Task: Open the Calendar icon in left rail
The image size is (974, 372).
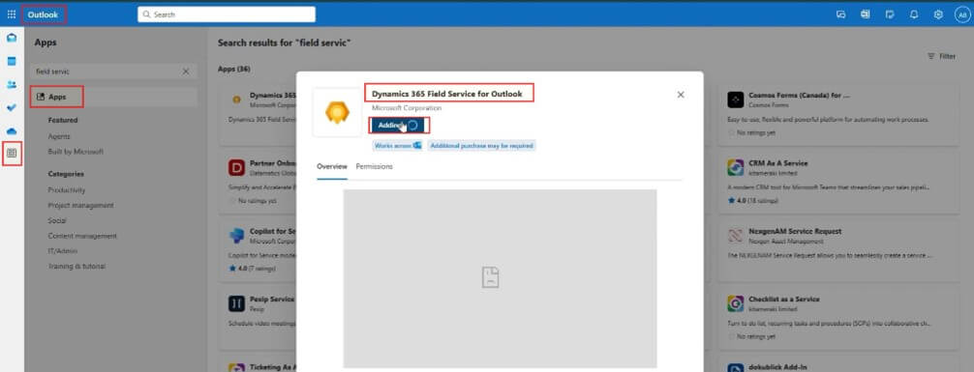Action: (12, 61)
